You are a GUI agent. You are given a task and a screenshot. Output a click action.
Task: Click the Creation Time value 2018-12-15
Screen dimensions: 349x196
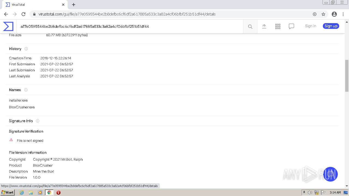click(x=56, y=58)
